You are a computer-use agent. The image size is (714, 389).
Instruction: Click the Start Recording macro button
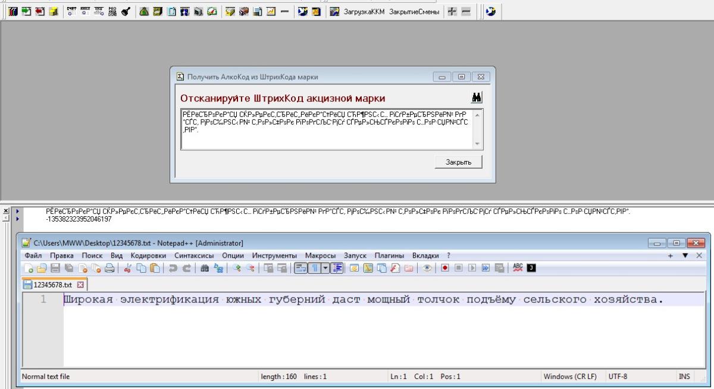444,268
